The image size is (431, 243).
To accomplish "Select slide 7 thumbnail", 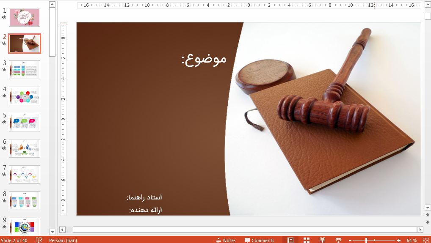I will (x=25, y=175).
